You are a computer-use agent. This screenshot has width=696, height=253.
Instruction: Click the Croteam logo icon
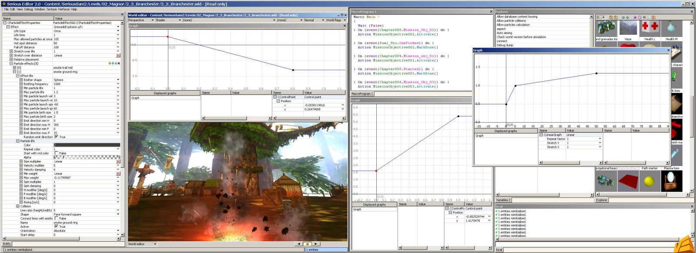pyautogui.click(x=684, y=243)
